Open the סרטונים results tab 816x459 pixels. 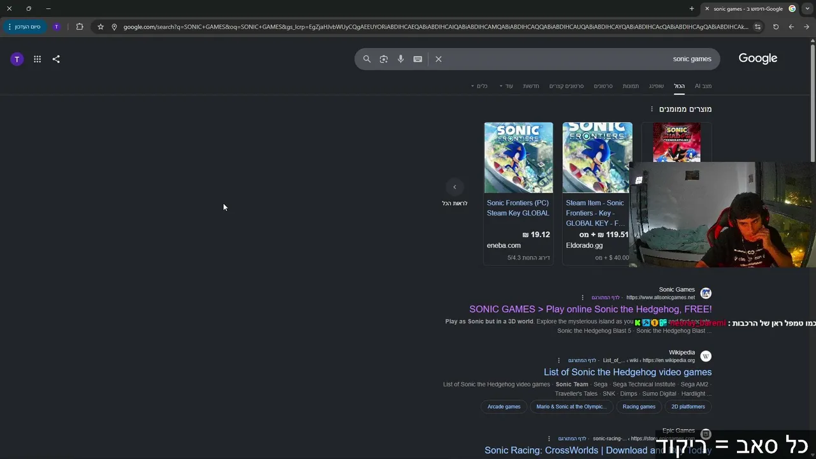click(603, 86)
